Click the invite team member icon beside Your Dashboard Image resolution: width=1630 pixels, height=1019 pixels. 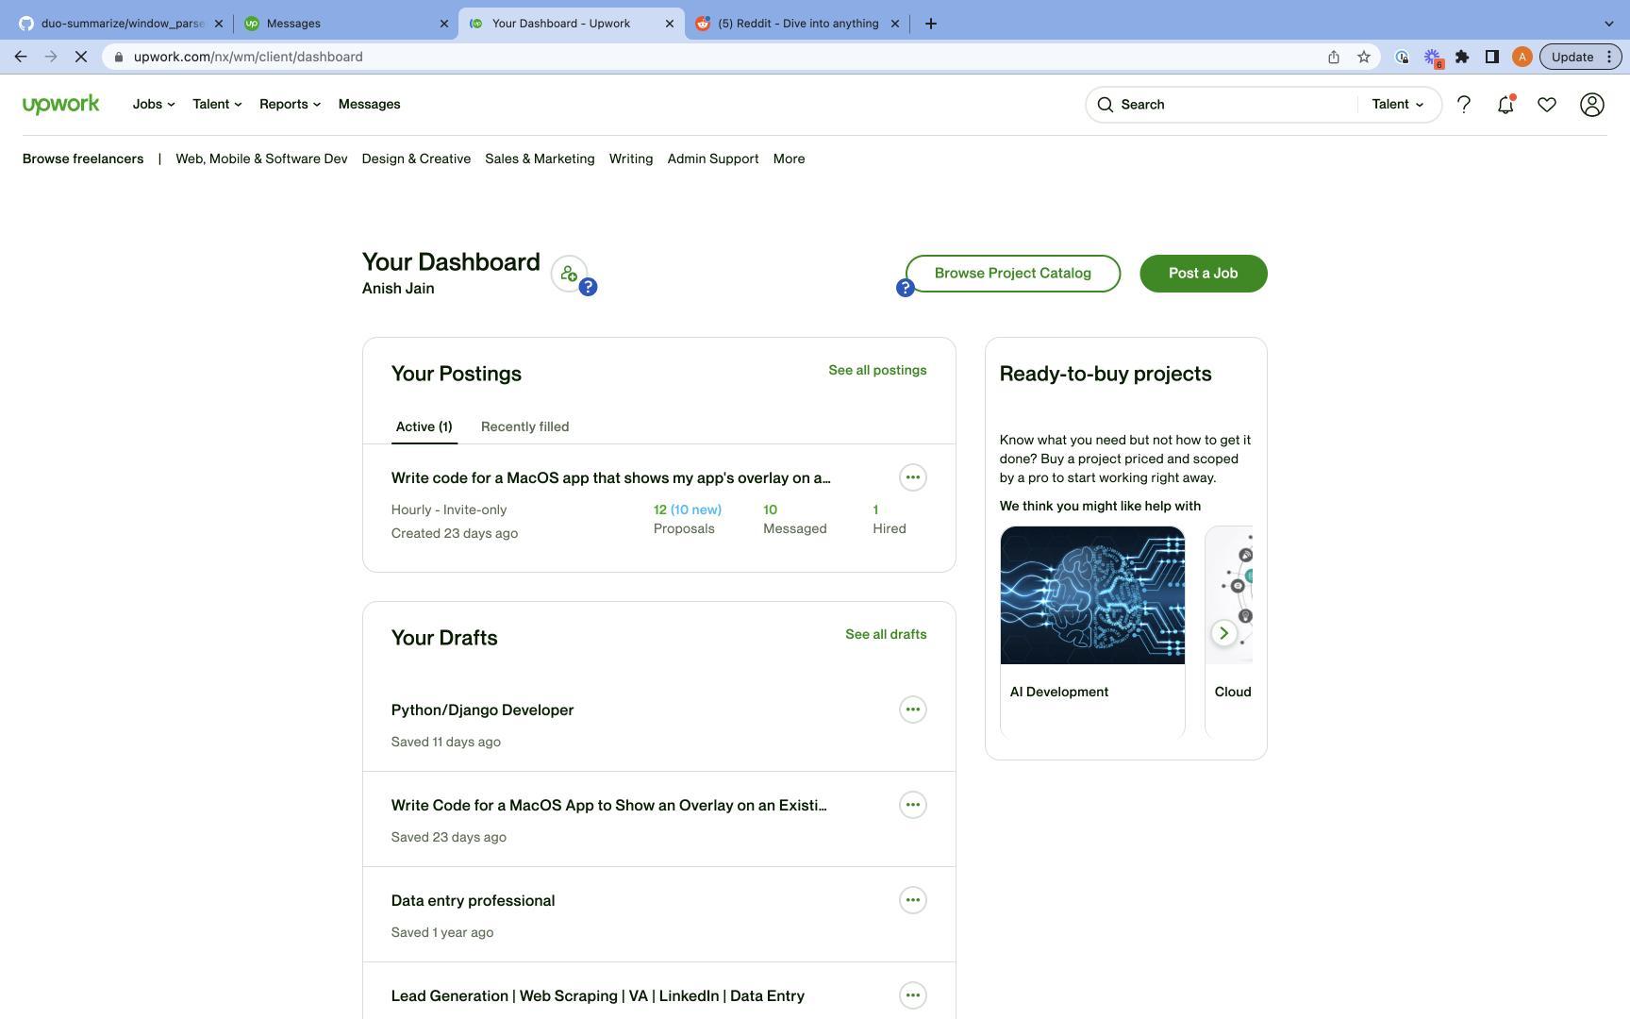569,274
